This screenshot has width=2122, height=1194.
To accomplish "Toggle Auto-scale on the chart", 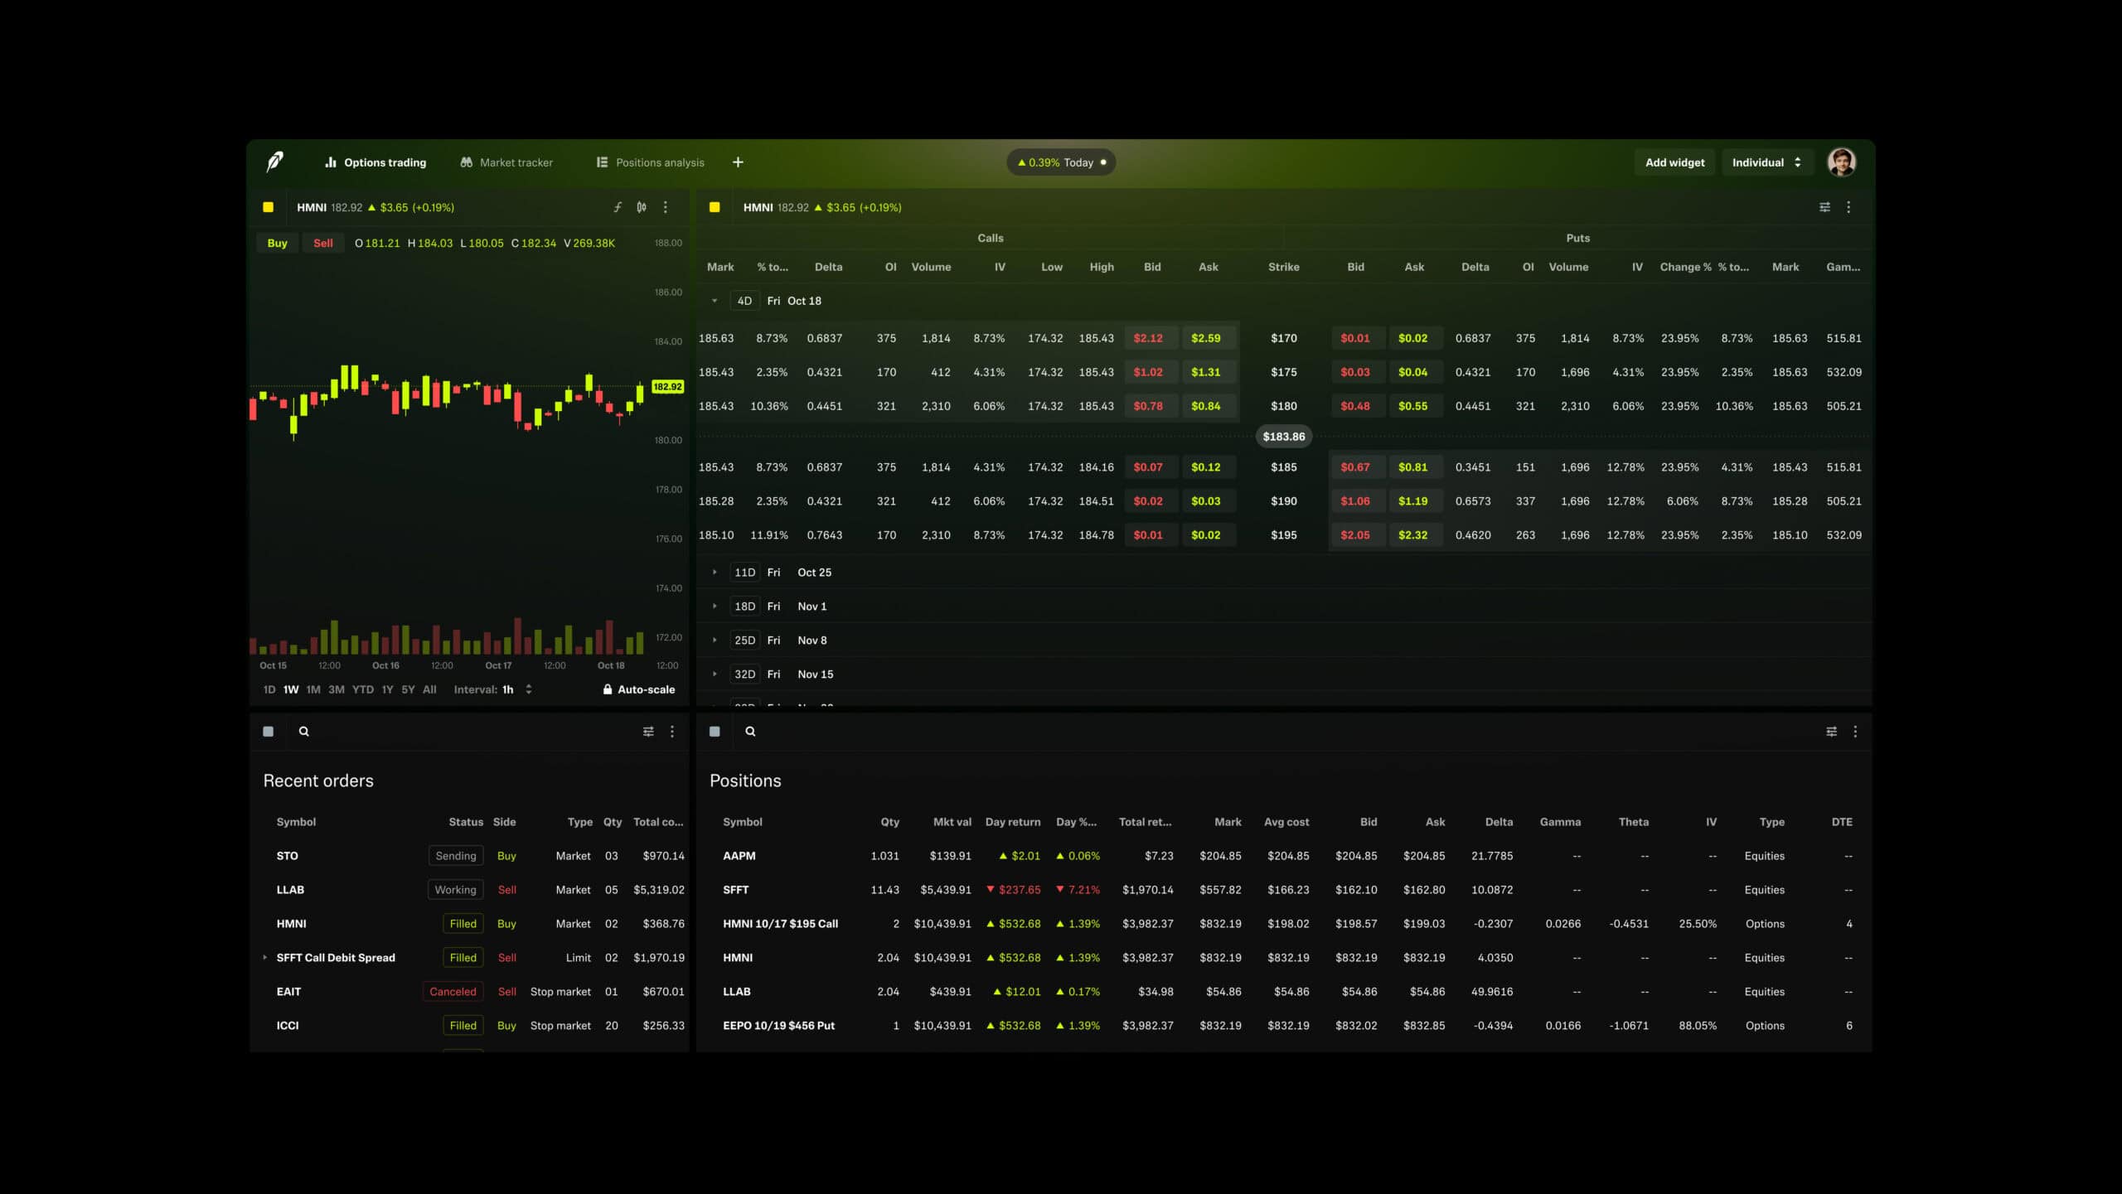I will [x=638, y=689].
